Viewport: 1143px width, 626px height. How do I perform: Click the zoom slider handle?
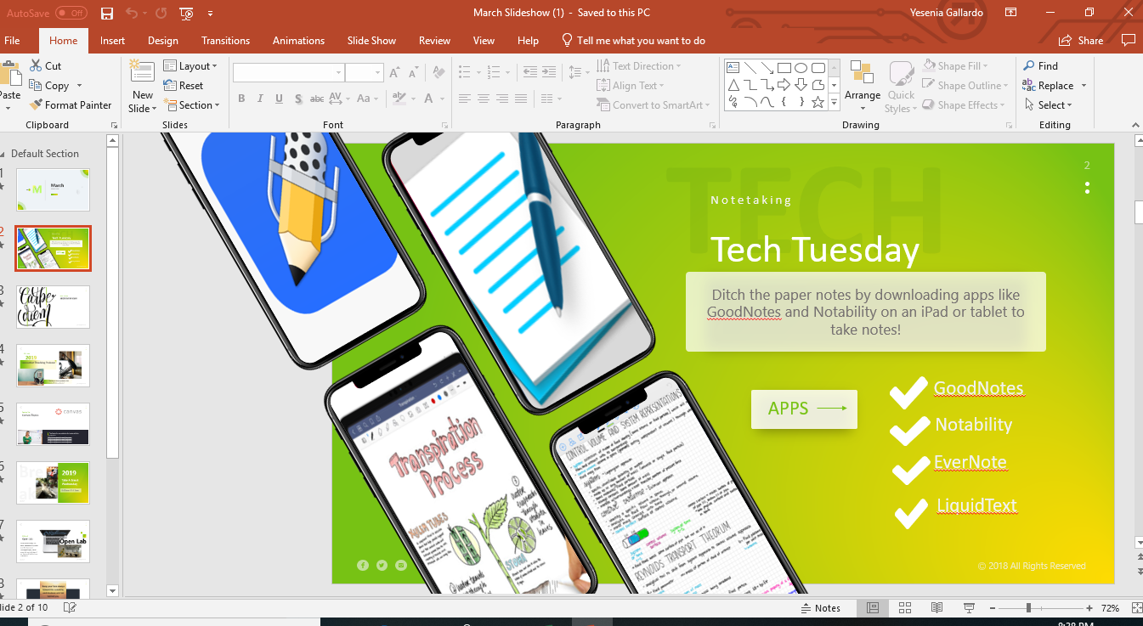click(1028, 608)
